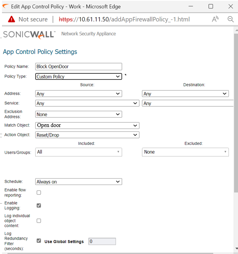Click the address bar URL

point(124,19)
